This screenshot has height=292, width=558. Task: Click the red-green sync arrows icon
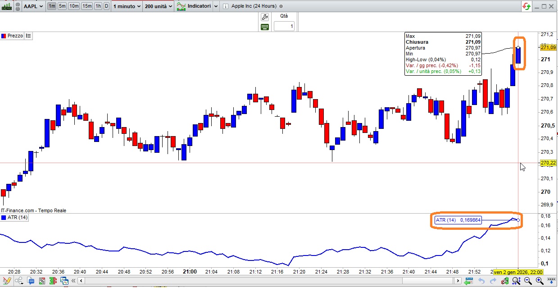(x=526, y=6)
